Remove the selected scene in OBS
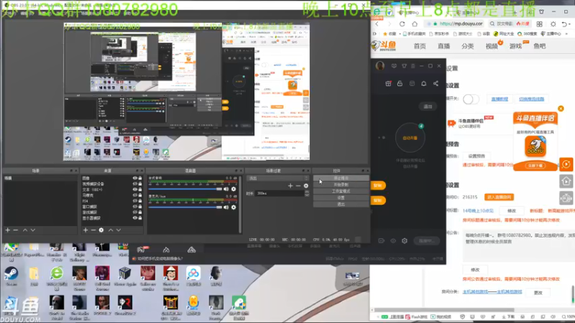Viewport: 575px width, 323px height. [x=15, y=230]
